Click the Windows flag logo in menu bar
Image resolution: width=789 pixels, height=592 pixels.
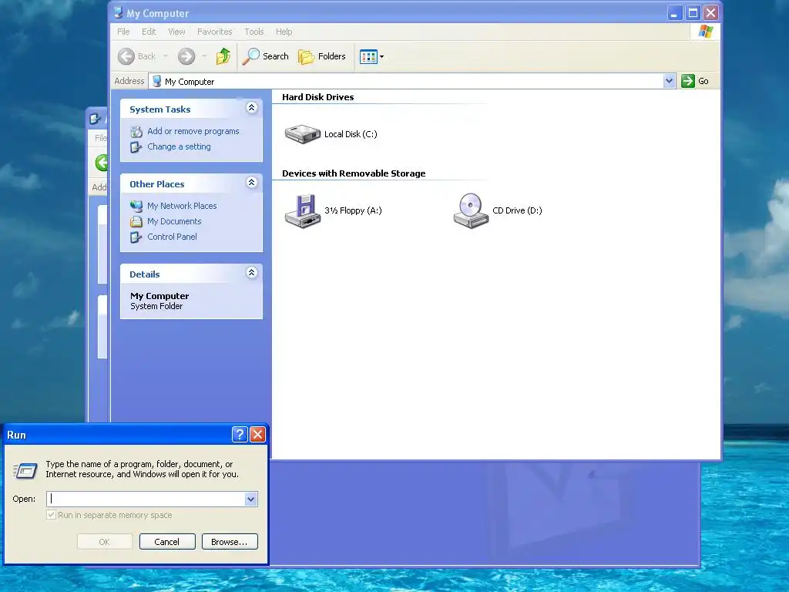pyautogui.click(x=706, y=31)
